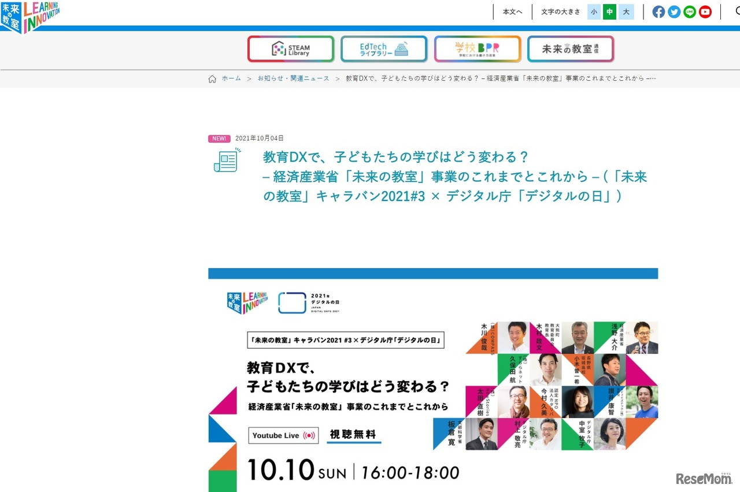Open the 学校BPR banner
The height and width of the screenshot is (492, 740).
click(x=478, y=49)
